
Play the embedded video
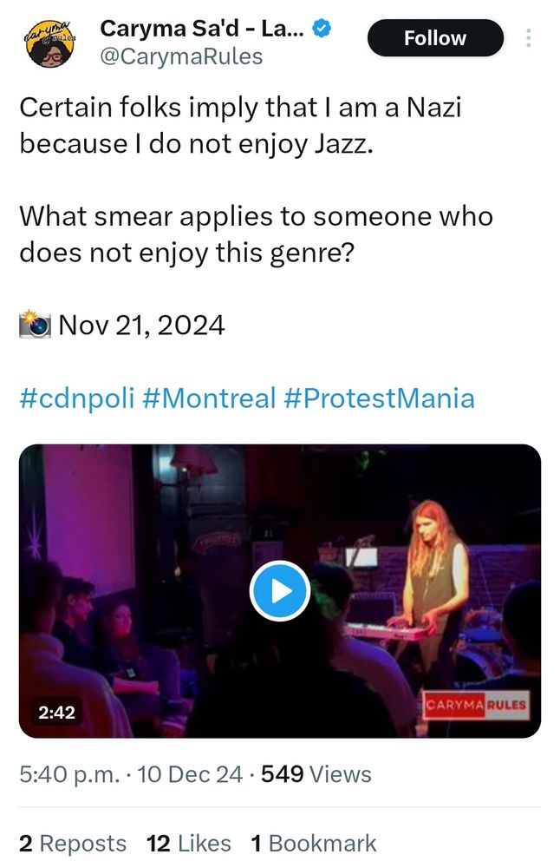(x=280, y=589)
